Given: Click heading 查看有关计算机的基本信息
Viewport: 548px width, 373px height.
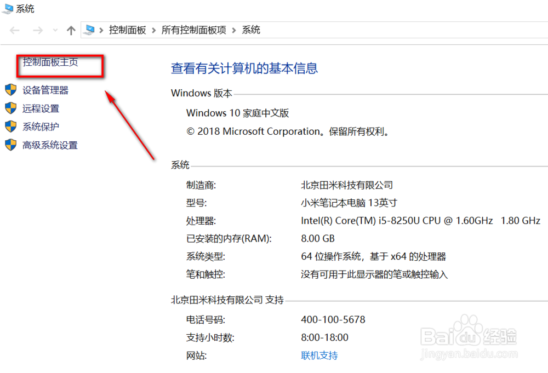Looking at the screenshot, I should (244, 68).
